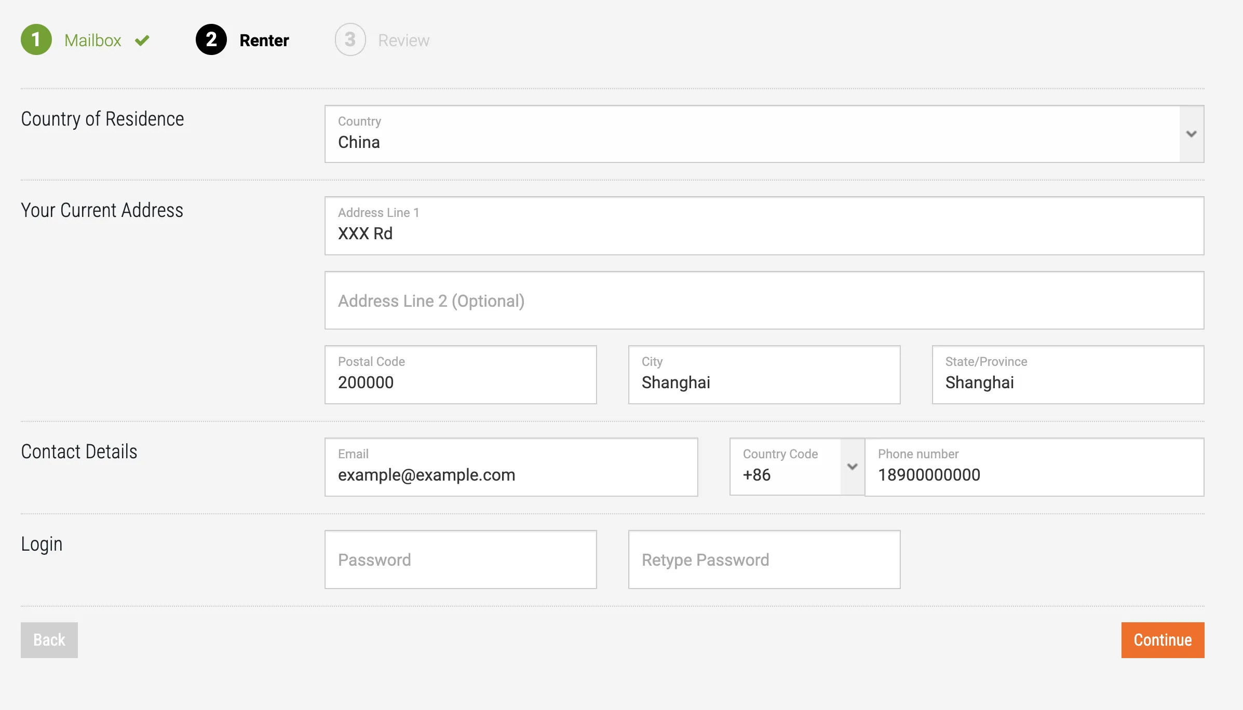
Task: Select the State/Province field
Action: click(1067, 374)
